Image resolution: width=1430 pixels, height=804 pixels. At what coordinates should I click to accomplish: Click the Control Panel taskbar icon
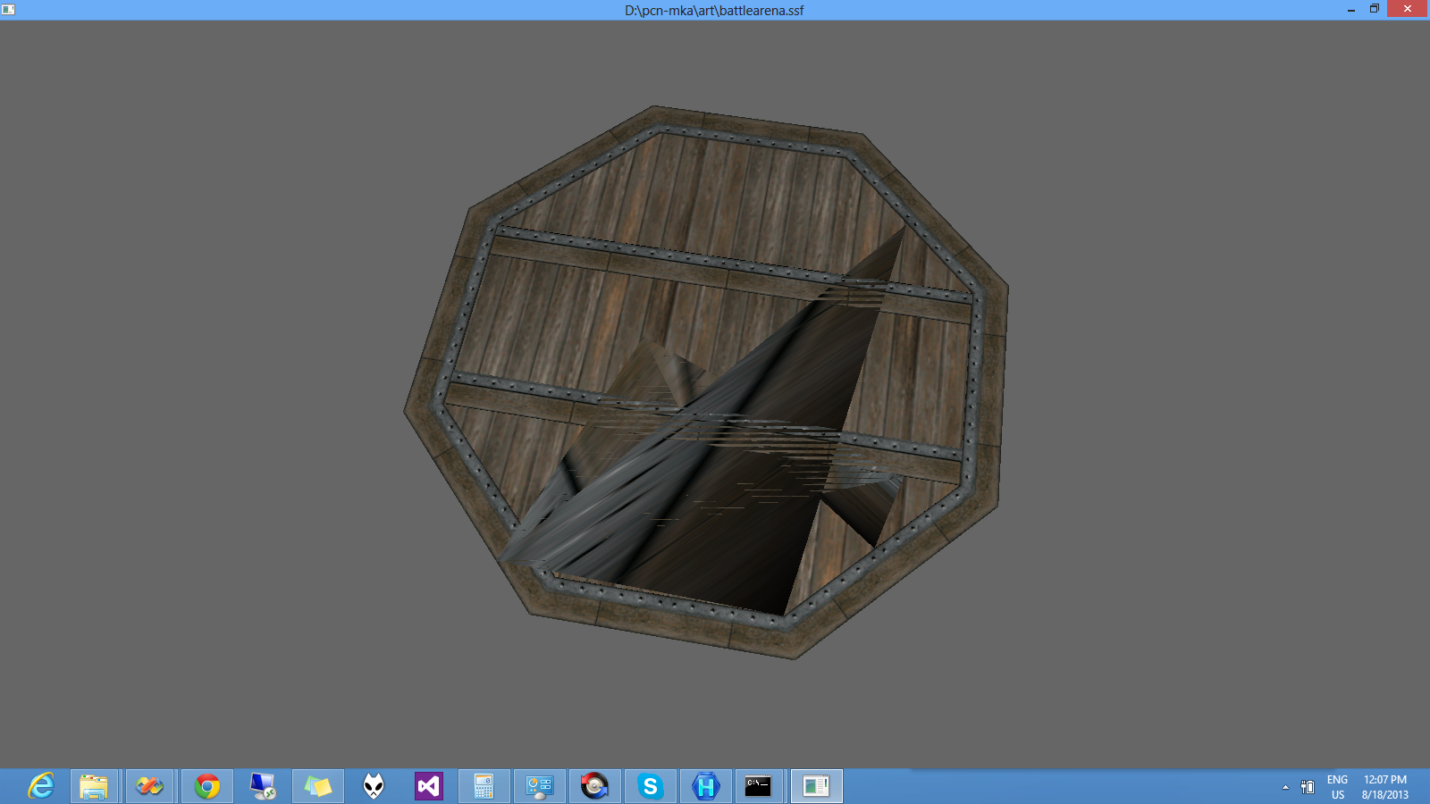540,786
